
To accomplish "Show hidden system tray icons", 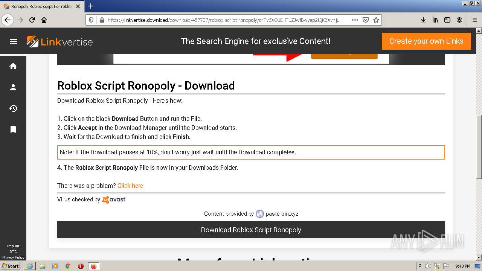I will (420, 266).
